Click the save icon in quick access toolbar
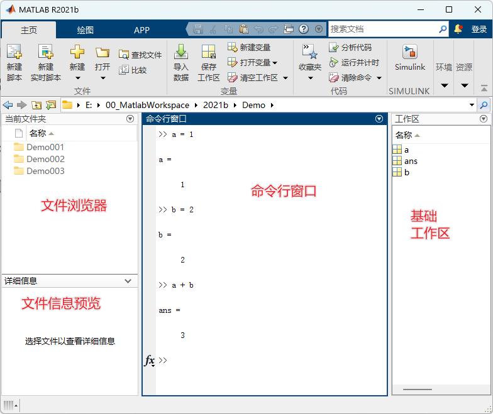 (197, 29)
